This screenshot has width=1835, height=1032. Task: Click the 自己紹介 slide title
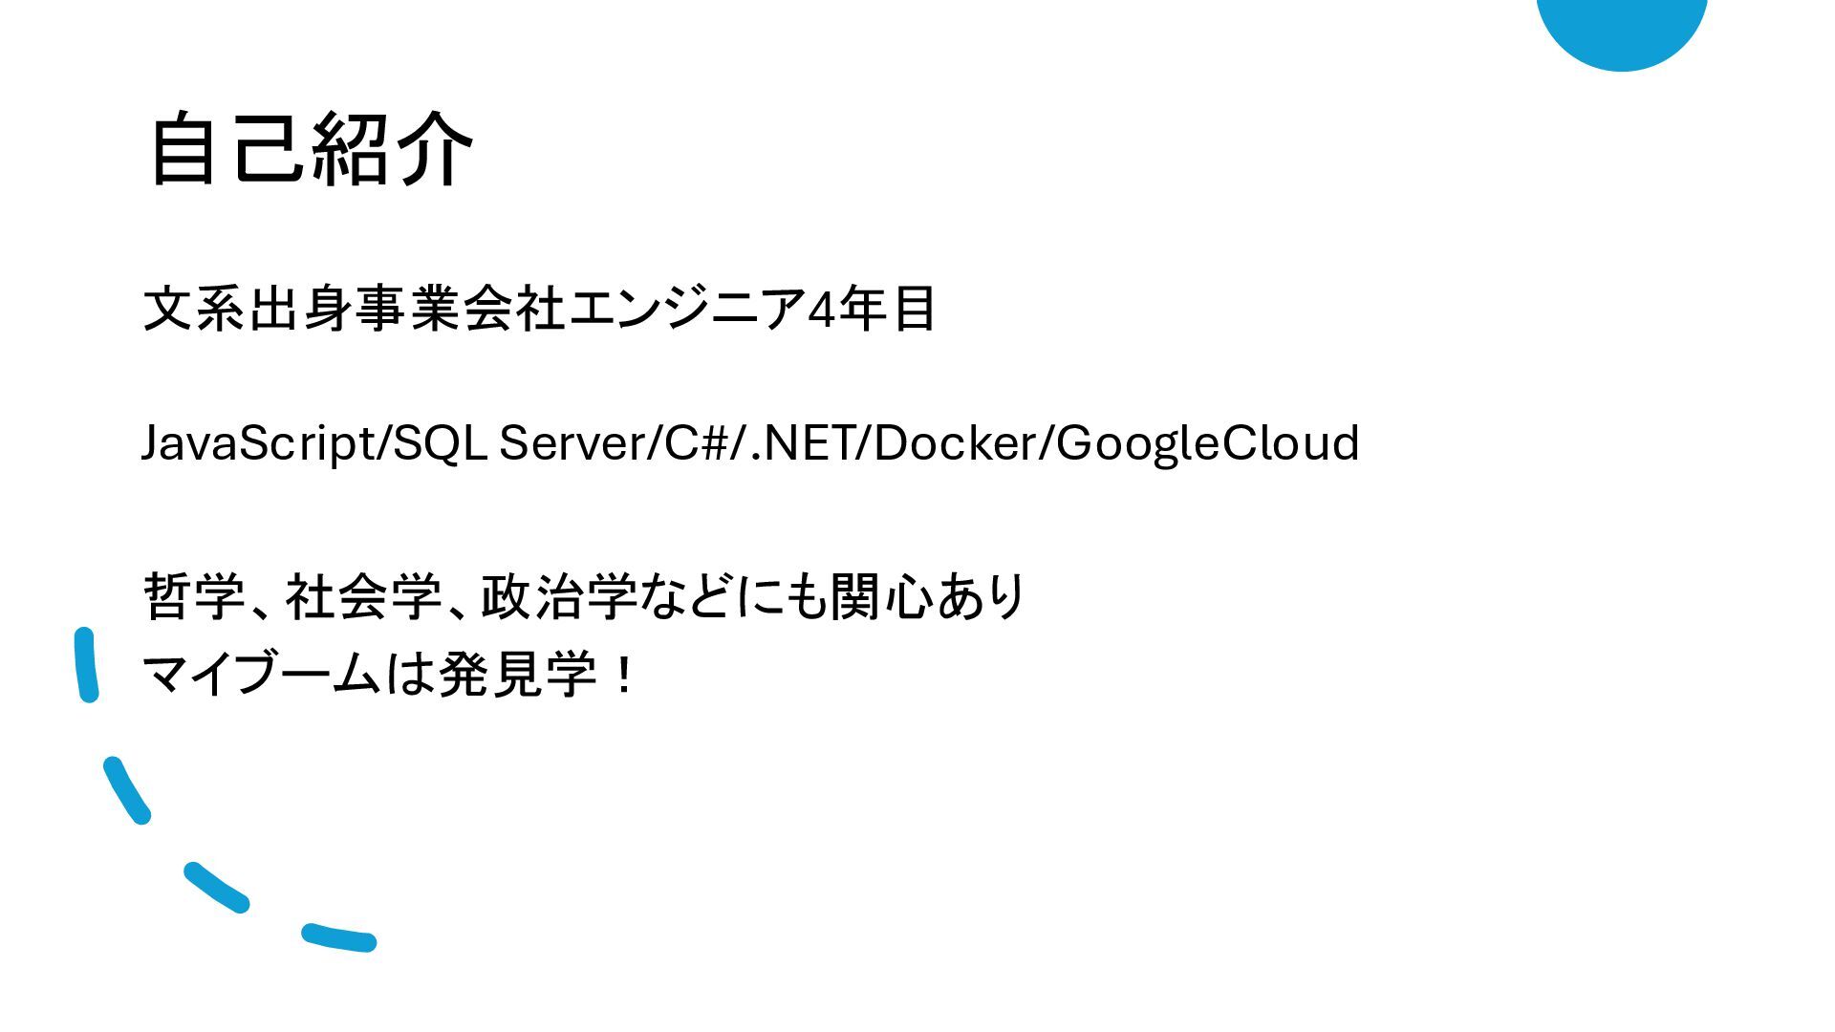click(x=312, y=148)
